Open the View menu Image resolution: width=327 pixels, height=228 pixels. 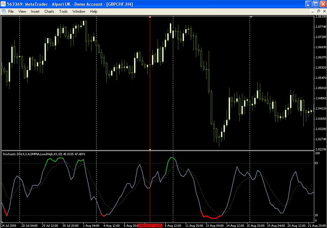(x=22, y=11)
